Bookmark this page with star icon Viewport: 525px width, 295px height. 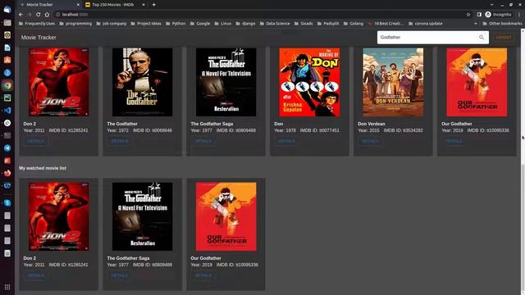point(468,15)
